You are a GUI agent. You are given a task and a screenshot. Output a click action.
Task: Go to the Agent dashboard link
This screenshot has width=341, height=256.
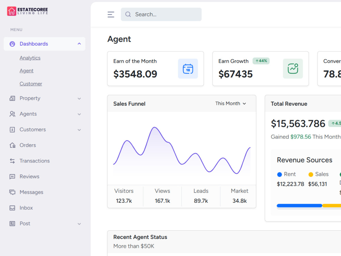[27, 71]
